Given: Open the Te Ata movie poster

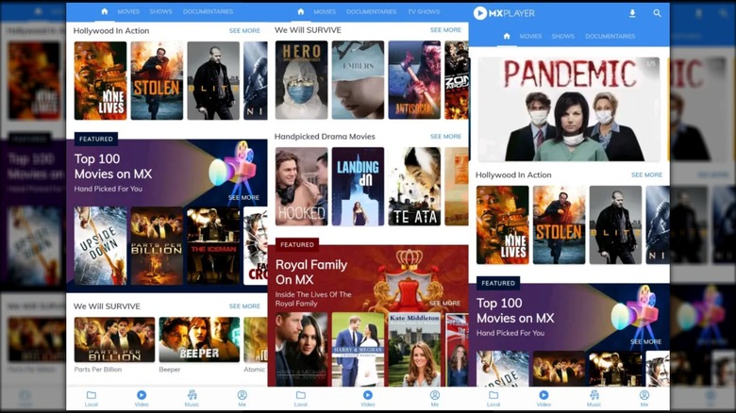Looking at the screenshot, I should point(414,187).
